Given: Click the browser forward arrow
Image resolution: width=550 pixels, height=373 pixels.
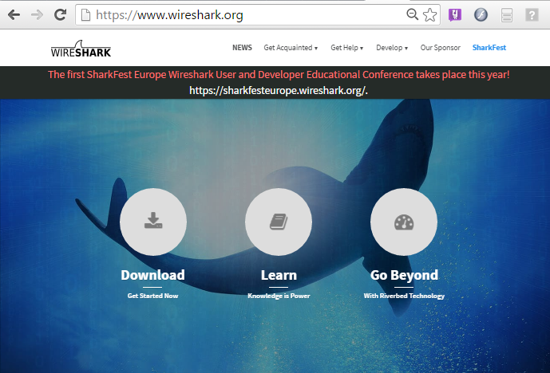Looking at the screenshot, I should (x=37, y=14).
